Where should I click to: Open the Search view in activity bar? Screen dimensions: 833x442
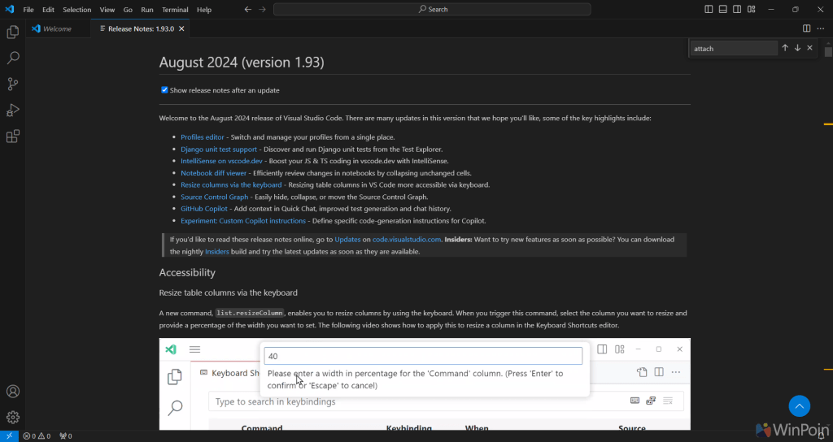(x=13, y=58)
